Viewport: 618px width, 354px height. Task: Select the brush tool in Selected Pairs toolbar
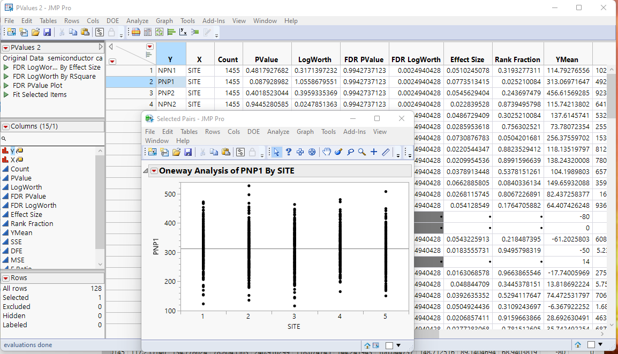(x=339, y=152)
